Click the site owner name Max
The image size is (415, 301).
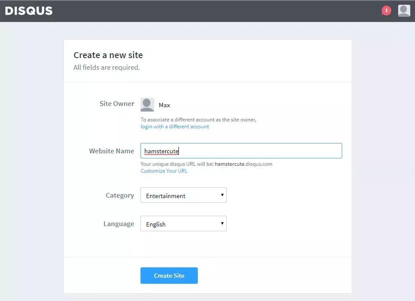[x=164, y=105]
